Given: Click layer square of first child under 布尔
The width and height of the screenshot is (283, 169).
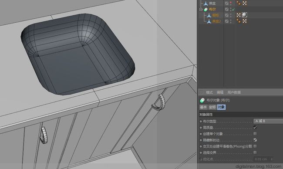Looking at the screenshot, I should click(227, 15).
